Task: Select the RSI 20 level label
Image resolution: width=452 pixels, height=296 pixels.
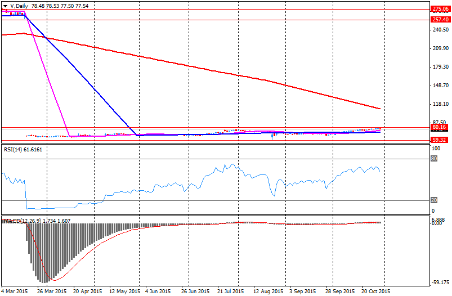Action: pyautogui.click(x=434, y=200)
